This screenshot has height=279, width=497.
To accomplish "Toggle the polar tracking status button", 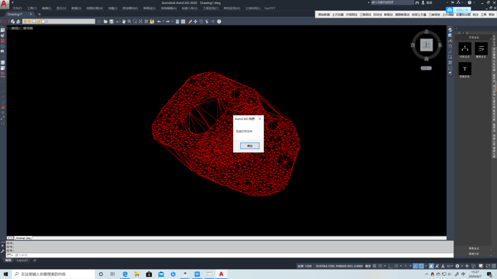I will [x=396, y=266].
